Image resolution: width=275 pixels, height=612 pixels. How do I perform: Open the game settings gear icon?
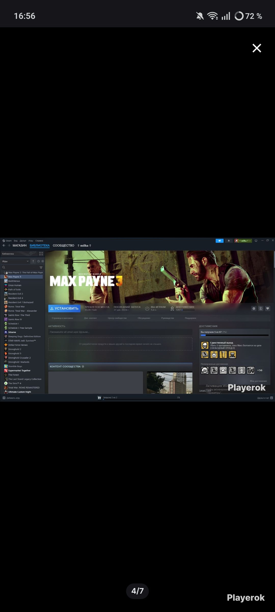coord(254,308)
